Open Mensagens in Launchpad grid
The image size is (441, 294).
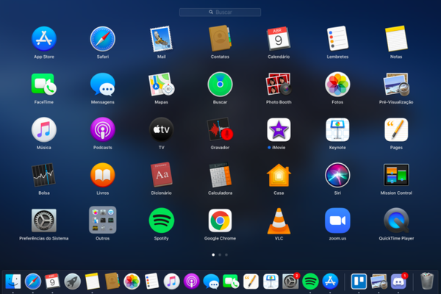(103, 84)
